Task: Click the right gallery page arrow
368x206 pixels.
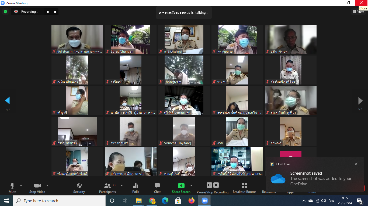Action: pyautogui.click(x=360, y=101)
